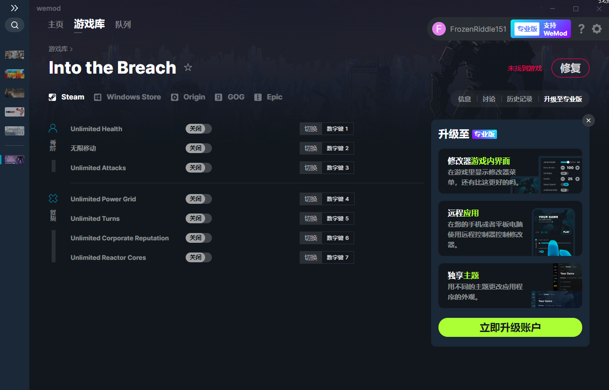The height and width of the screenshot is (390, 609).
Task: Select the Epic platform tab
Action: [268, 97]
